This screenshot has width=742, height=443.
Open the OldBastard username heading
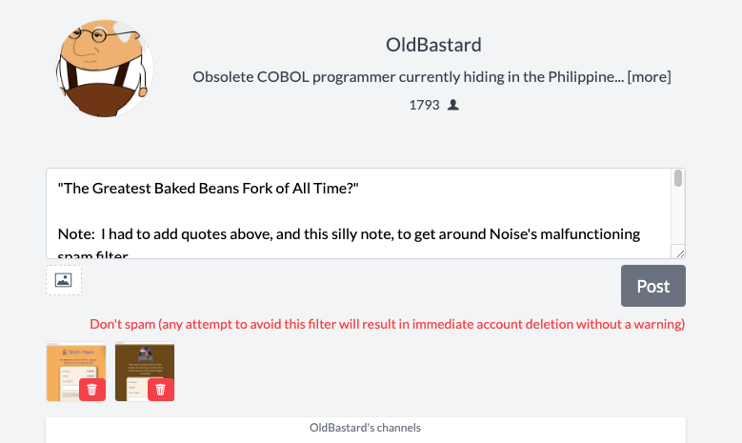(x=433, y=45)
